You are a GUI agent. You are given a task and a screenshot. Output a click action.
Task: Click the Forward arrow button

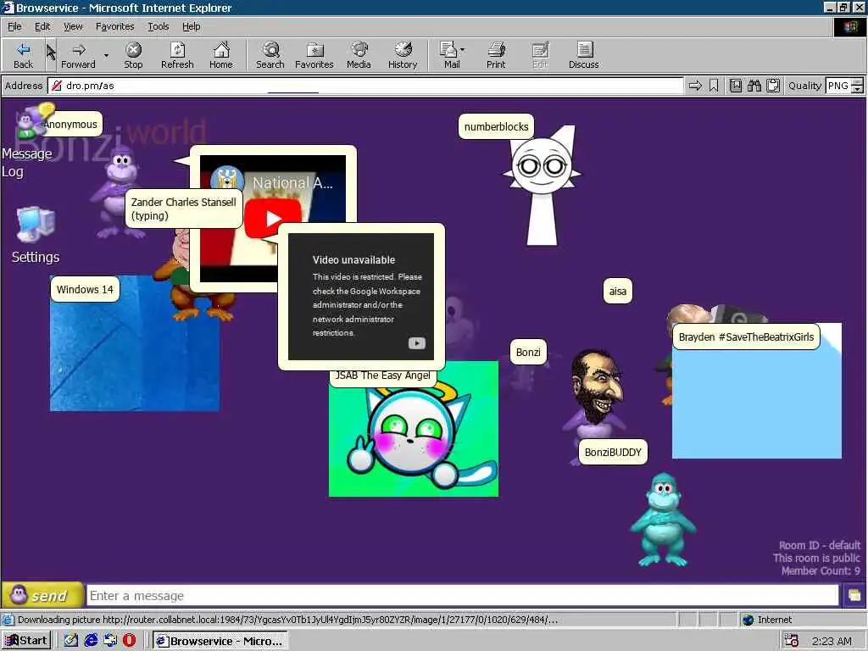pyautogui.click(x=78, y=55)
